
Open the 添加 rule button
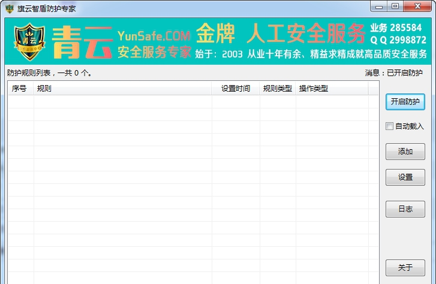405,152
